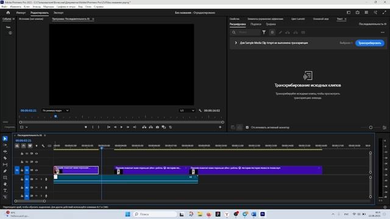
Task: Open the button editor plus icon
Action: click(x=220, y=127)
